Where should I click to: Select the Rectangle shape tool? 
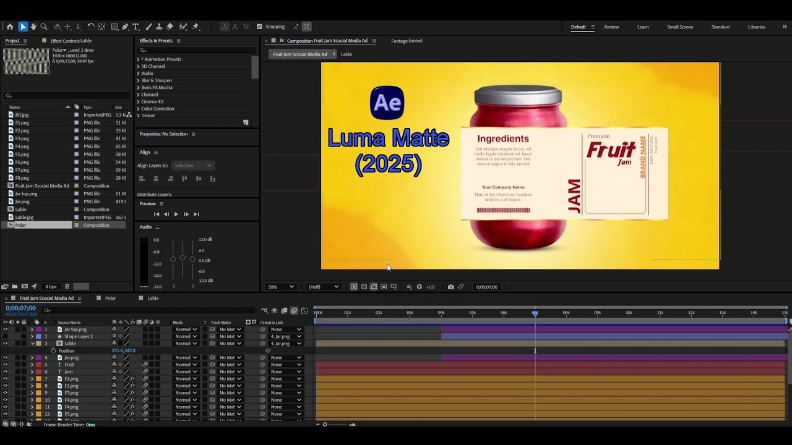click(114, 27)
